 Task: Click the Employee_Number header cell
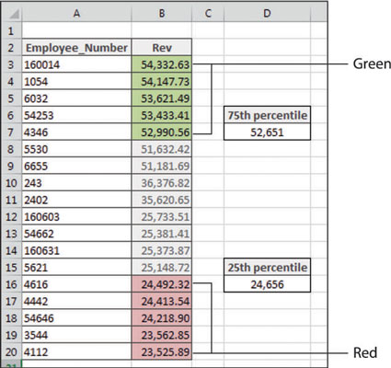click(x=76, y=48)
